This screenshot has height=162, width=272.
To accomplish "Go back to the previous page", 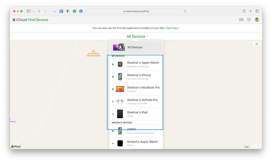I will (x=39, y=11).
